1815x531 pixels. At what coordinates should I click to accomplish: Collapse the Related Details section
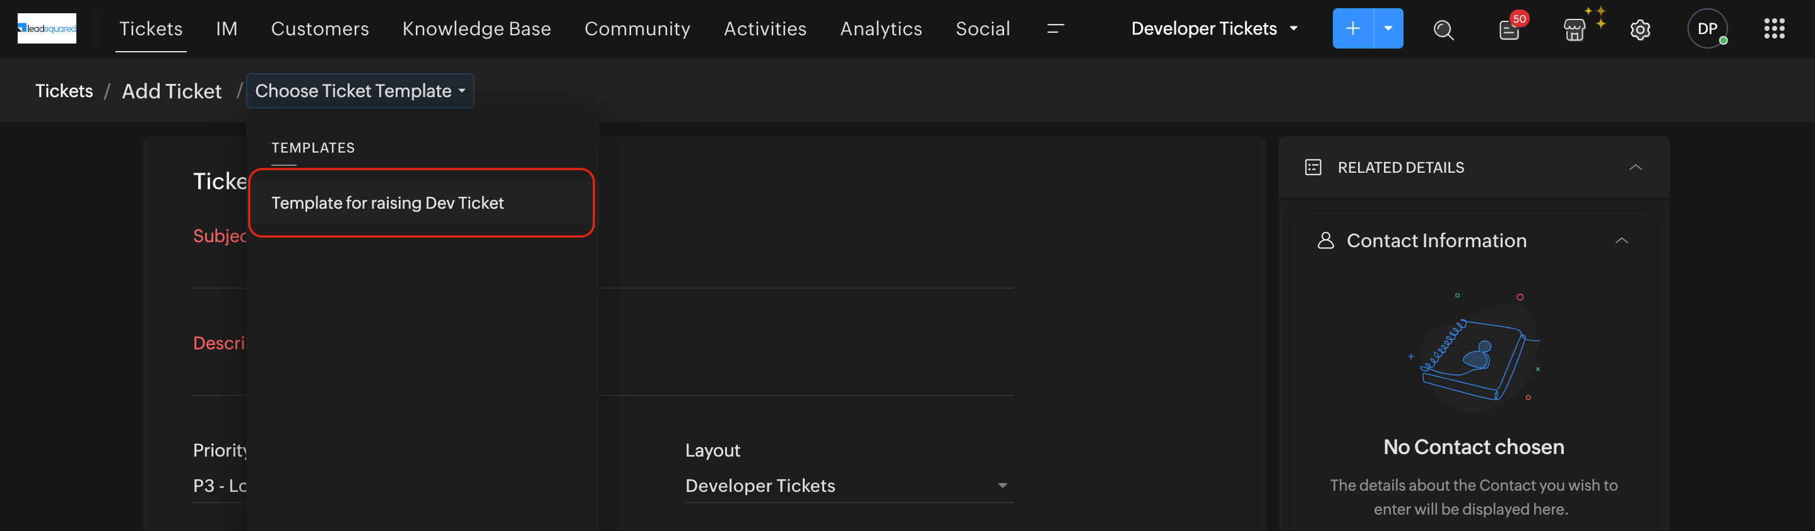1635,168
